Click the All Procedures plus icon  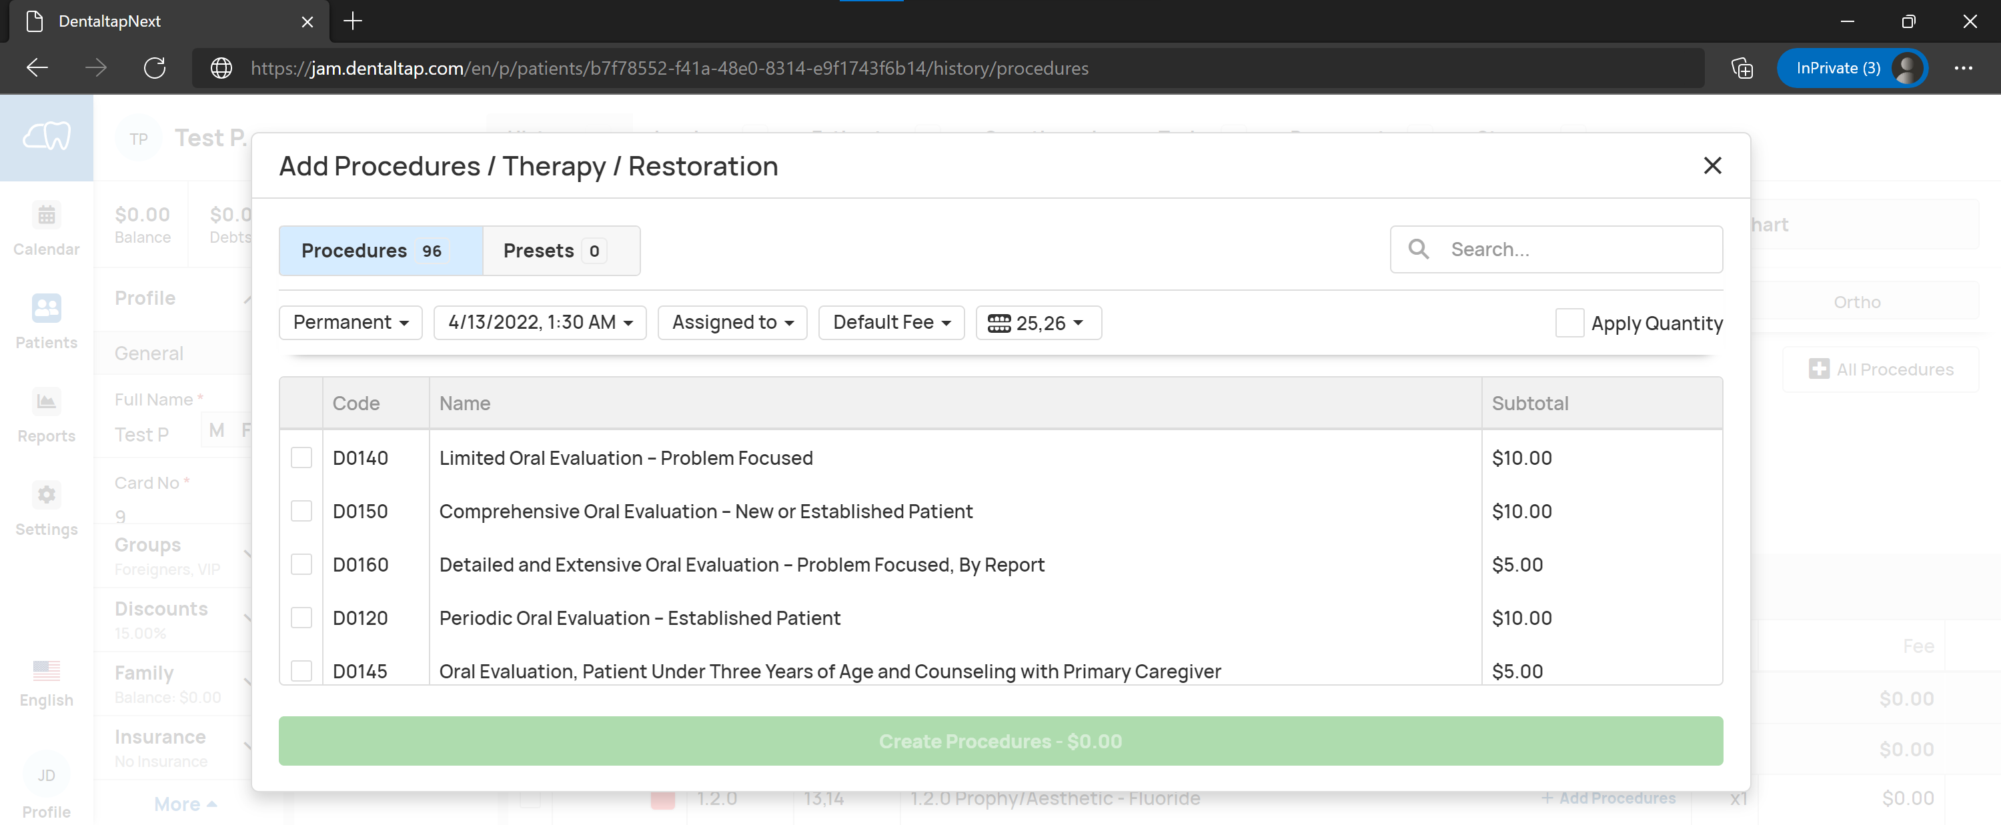tap(1819, 369)
